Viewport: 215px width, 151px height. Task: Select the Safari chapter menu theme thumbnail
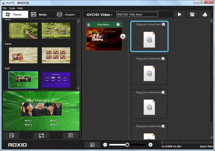56,31
